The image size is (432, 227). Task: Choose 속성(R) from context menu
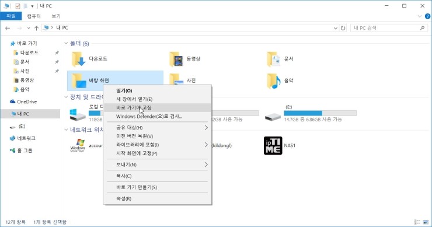coord(157,198)
